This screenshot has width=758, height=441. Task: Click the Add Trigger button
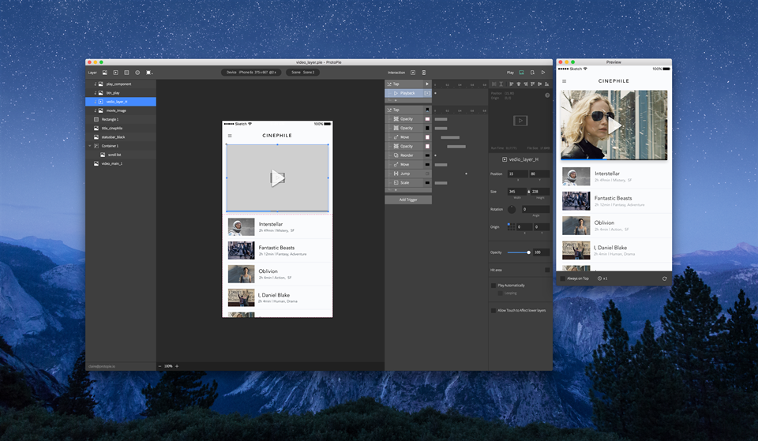(408, 200)
